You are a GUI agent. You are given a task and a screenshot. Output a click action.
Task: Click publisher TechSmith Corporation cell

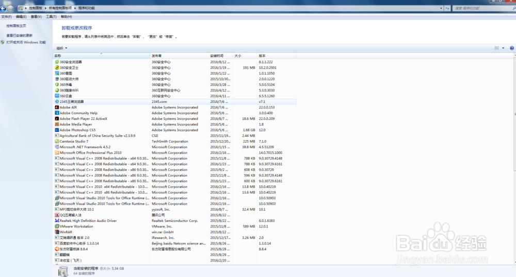click(170, 142)
